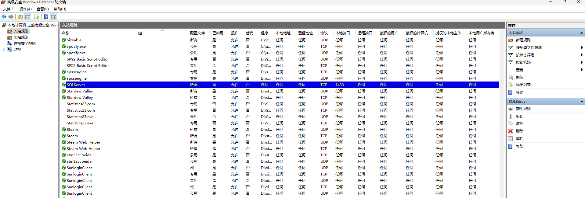Select 出站规则 in the left tree
Screen dimensions: 585x198
21,37
